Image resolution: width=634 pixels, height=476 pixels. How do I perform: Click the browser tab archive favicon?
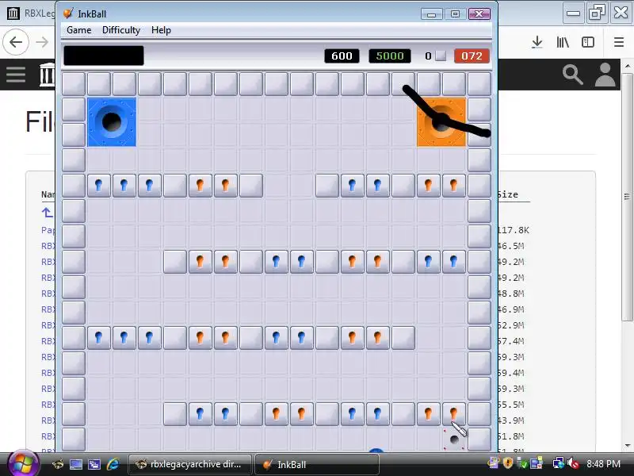click(13, 13)
